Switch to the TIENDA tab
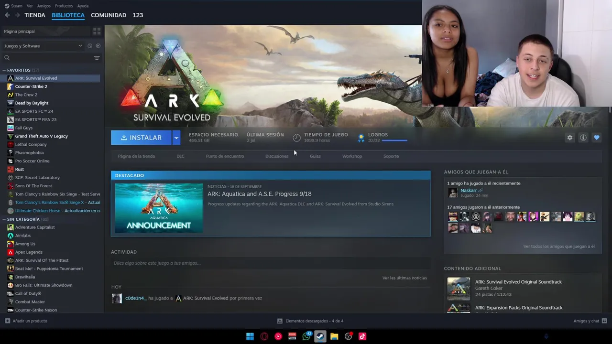612x344 pixels. [x=35, y=15]
